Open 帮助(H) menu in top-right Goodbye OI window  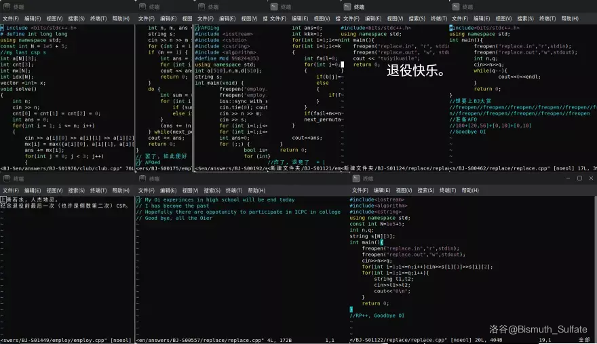pos(571,19)
